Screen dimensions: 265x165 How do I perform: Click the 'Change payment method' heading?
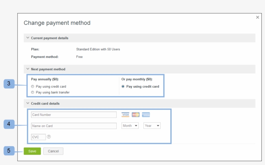coord(57,23)
